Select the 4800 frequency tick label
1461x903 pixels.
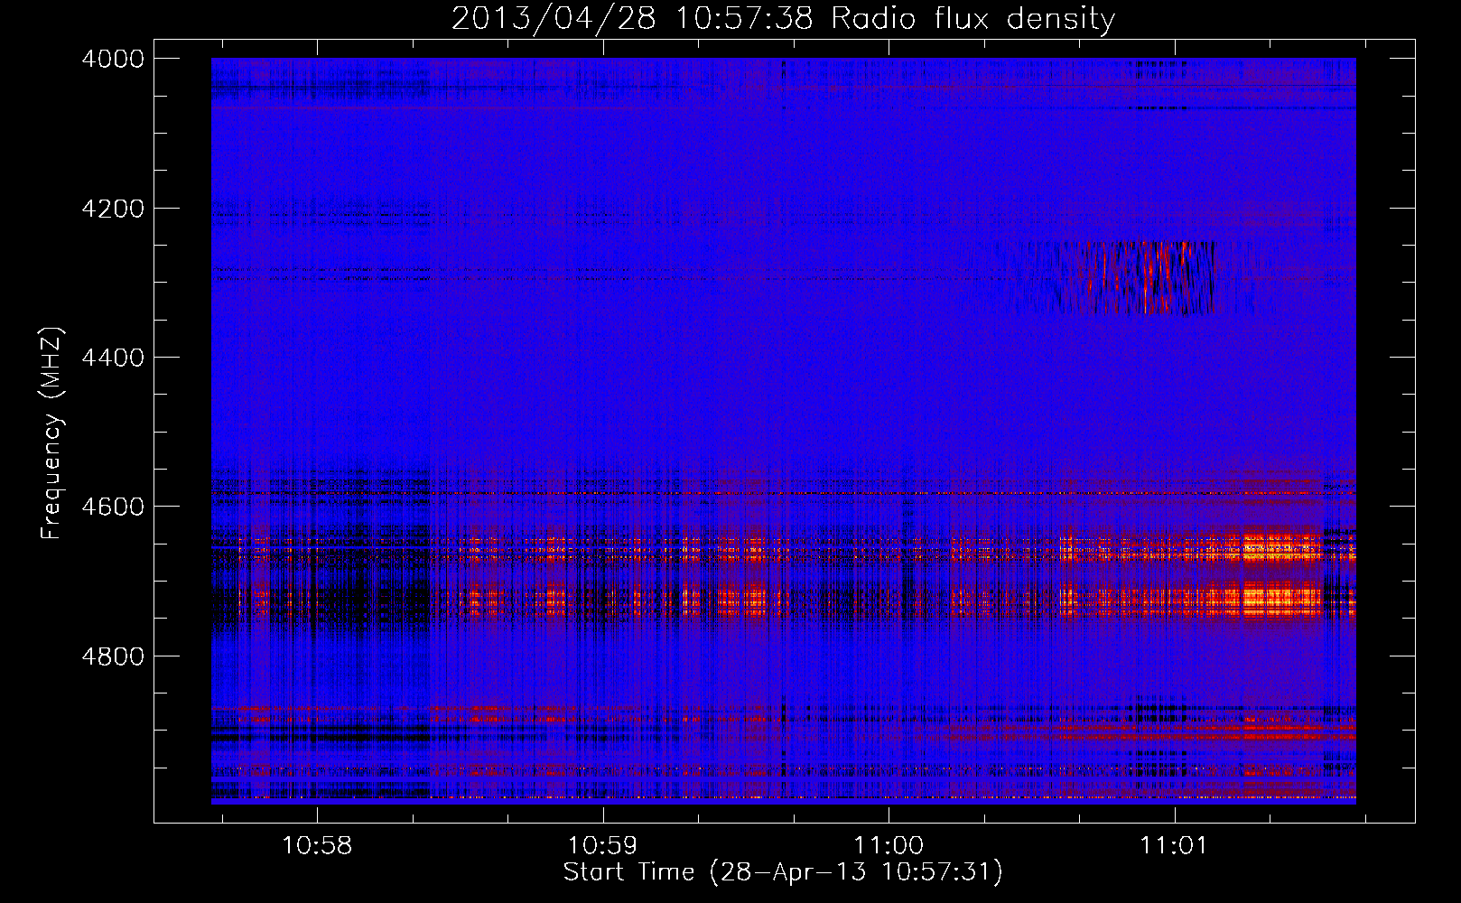pos(113,656)
